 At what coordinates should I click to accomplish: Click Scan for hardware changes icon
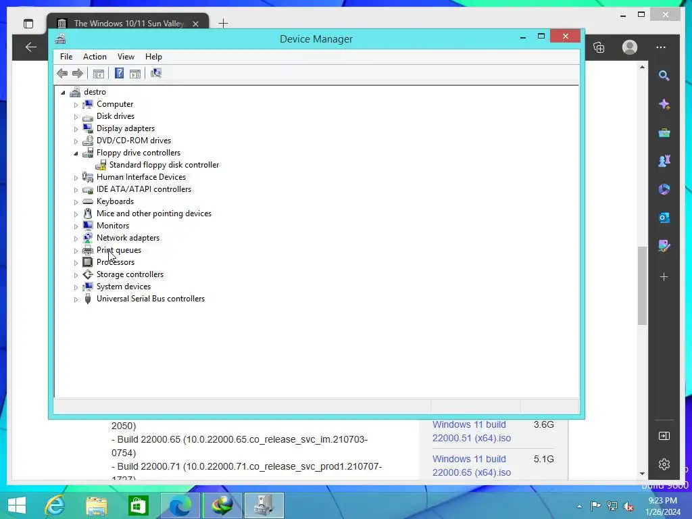156,73
